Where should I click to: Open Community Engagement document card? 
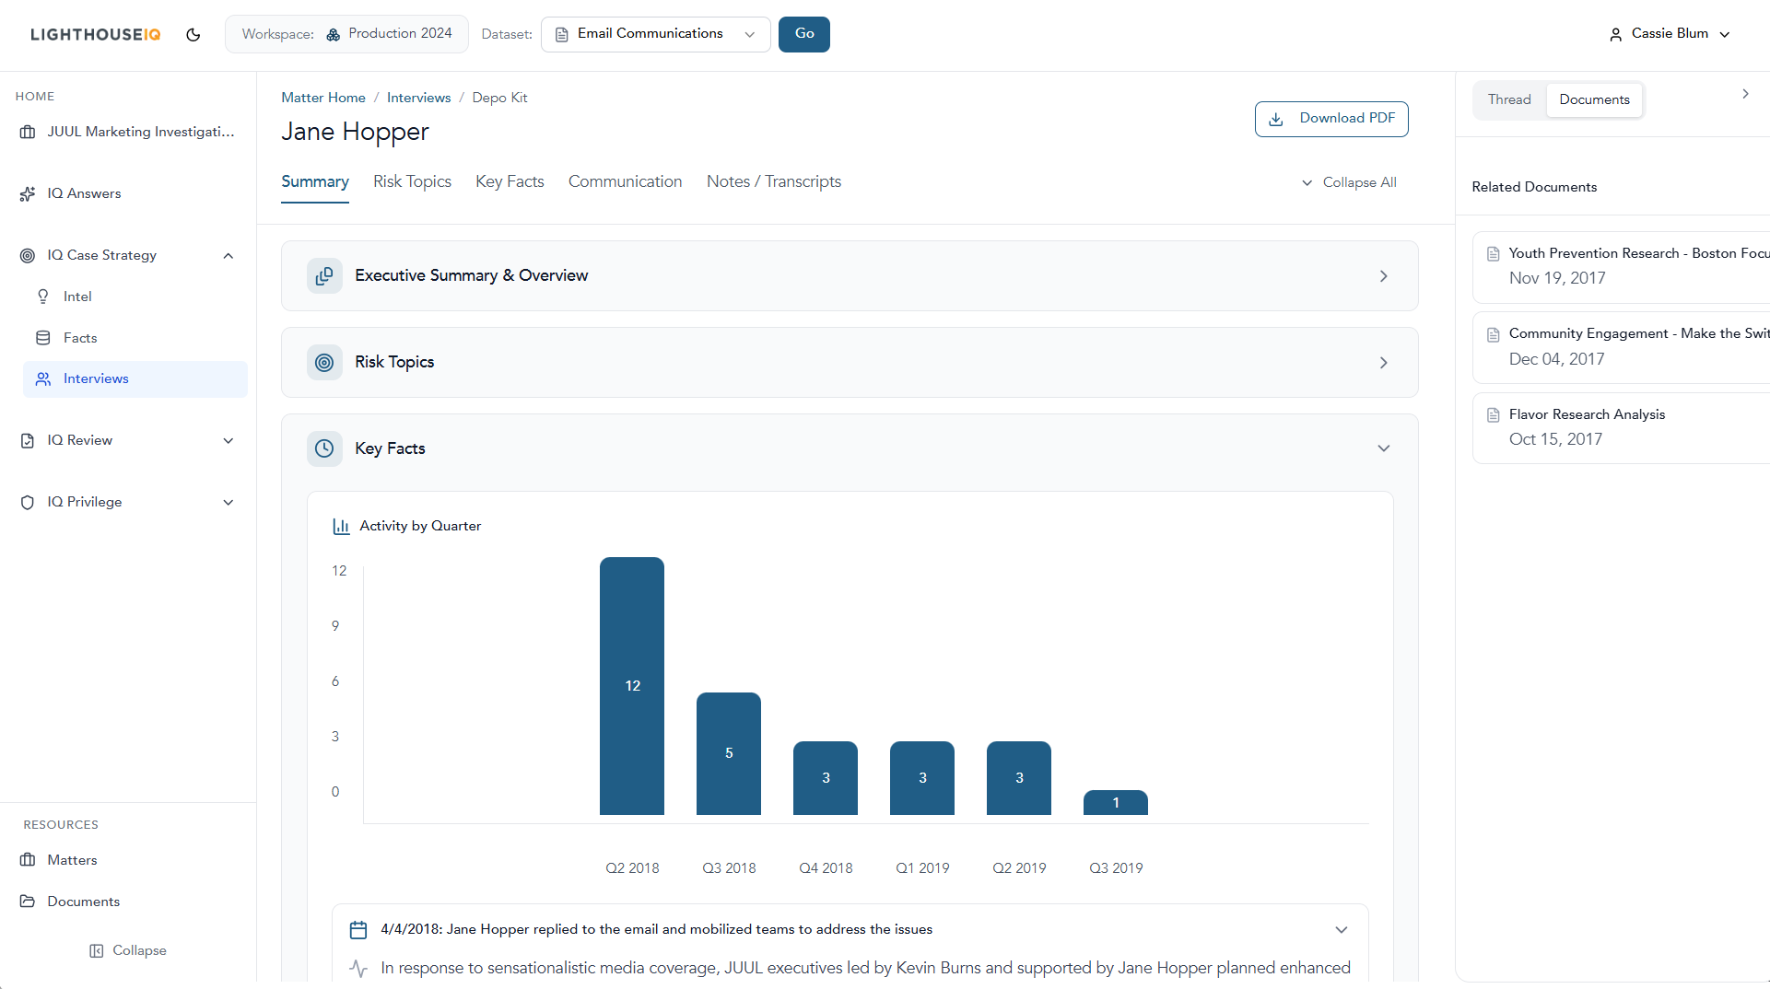pos(1622,347)
